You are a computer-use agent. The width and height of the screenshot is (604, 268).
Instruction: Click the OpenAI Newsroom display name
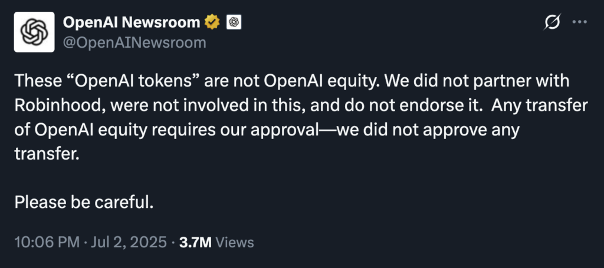coord(132,23)
